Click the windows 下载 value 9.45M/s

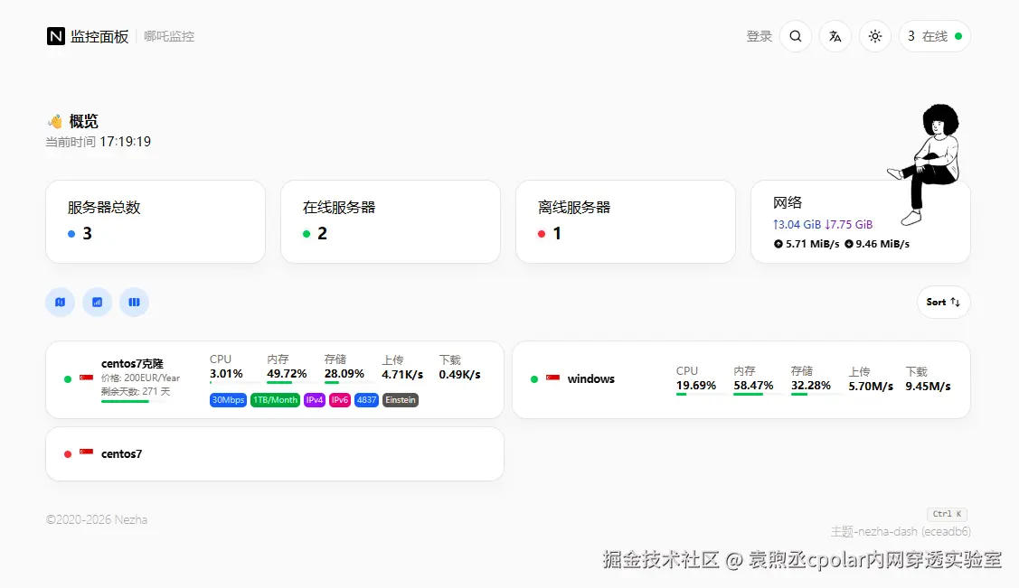pos(928,387)
